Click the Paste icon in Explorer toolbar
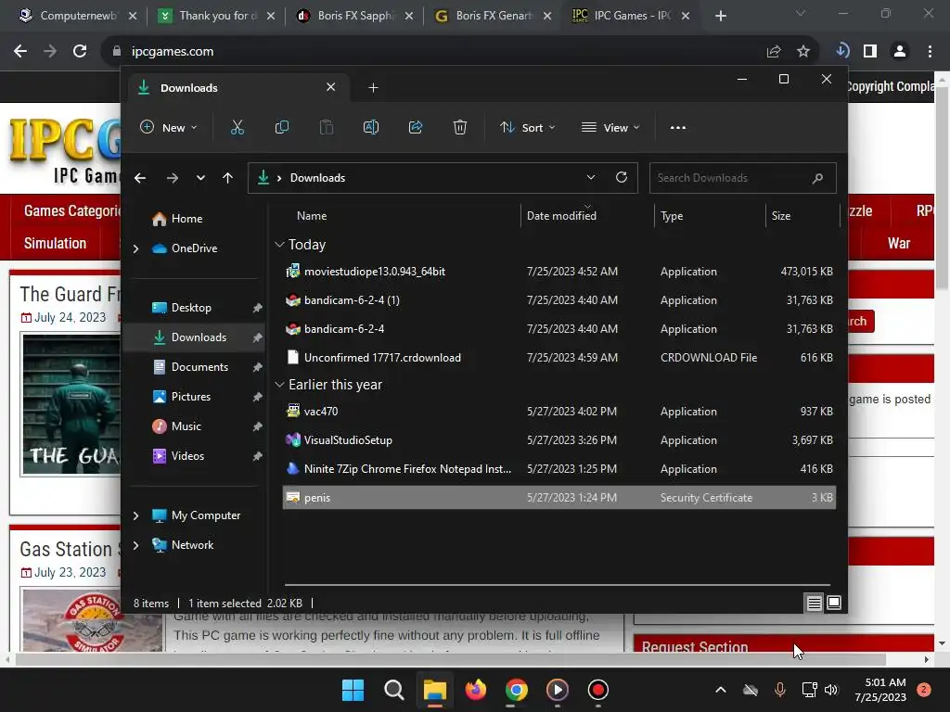The image size is (950, 712). click(x=326, y=127)
